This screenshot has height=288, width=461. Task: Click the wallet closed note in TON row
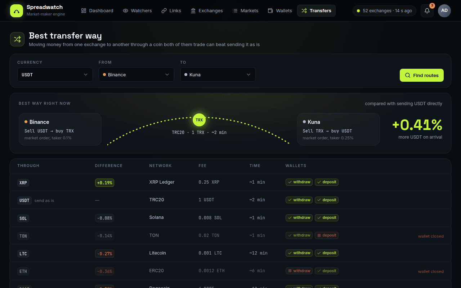[431, 236]
